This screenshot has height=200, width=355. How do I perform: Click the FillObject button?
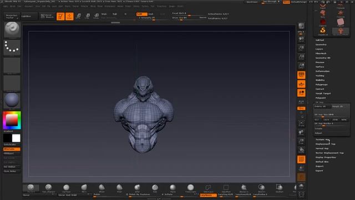click(x=12, y=153)
